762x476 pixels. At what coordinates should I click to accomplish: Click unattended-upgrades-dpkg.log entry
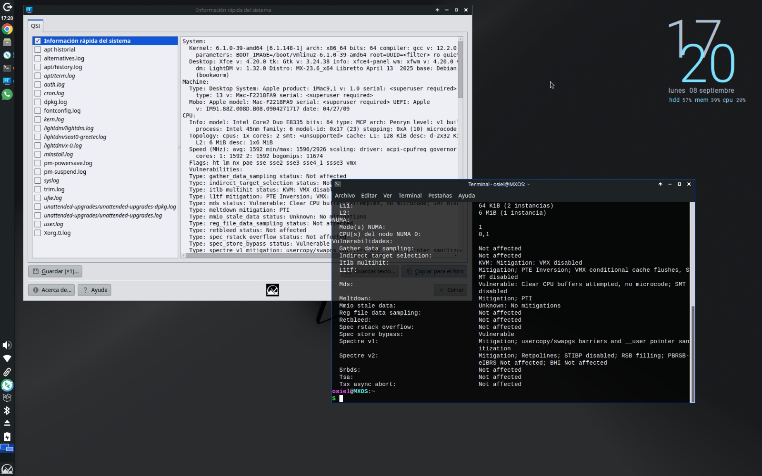(x=110, y=207)
